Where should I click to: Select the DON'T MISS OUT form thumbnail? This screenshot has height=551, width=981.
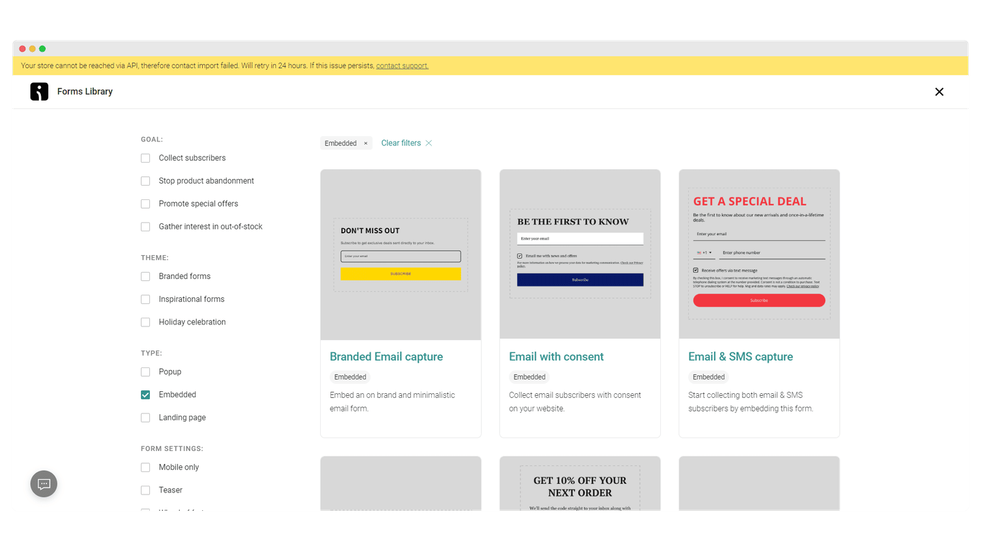pyautogui.click(x=401, y=254)
